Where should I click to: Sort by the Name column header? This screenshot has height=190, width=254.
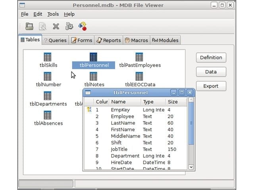[125, 102]
